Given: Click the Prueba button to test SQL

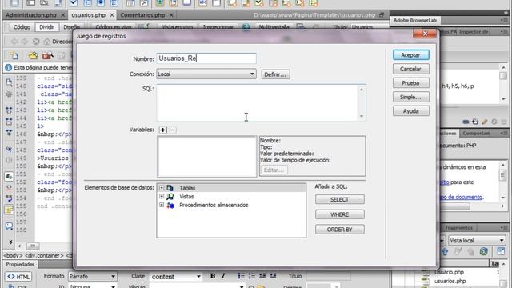Looking at the screenshot, I should point(410,83).
